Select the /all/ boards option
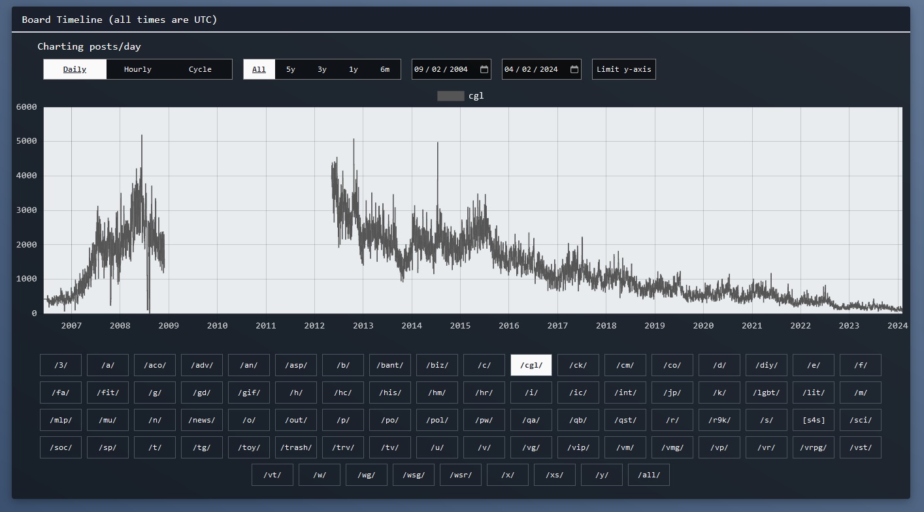 (x=649, y=475)
